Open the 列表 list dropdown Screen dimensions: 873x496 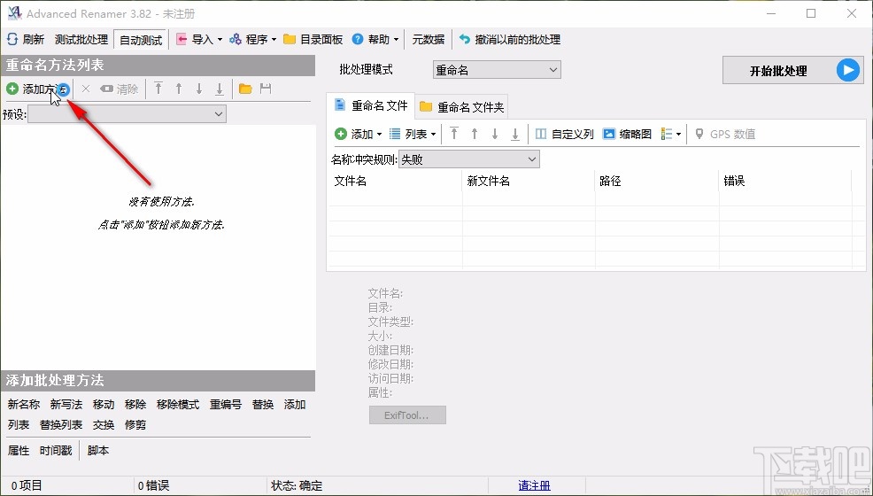(412, 134)
